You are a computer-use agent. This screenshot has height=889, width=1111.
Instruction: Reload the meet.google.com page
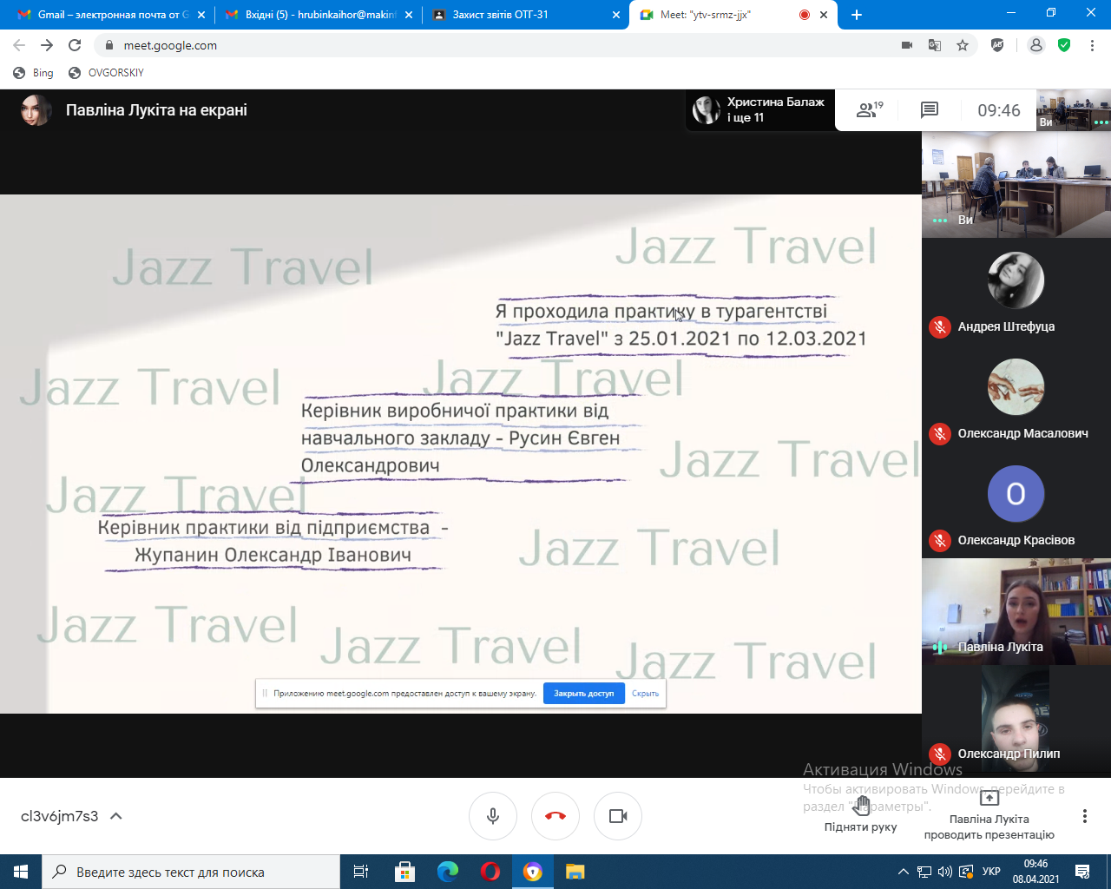click(75, 45)
